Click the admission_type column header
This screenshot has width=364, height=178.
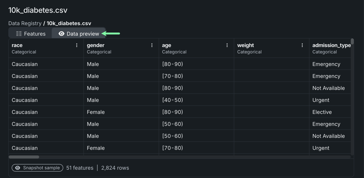331,45
